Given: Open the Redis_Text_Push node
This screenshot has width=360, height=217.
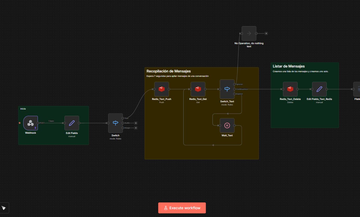Looking at the screenshot, I should point(162,89).
